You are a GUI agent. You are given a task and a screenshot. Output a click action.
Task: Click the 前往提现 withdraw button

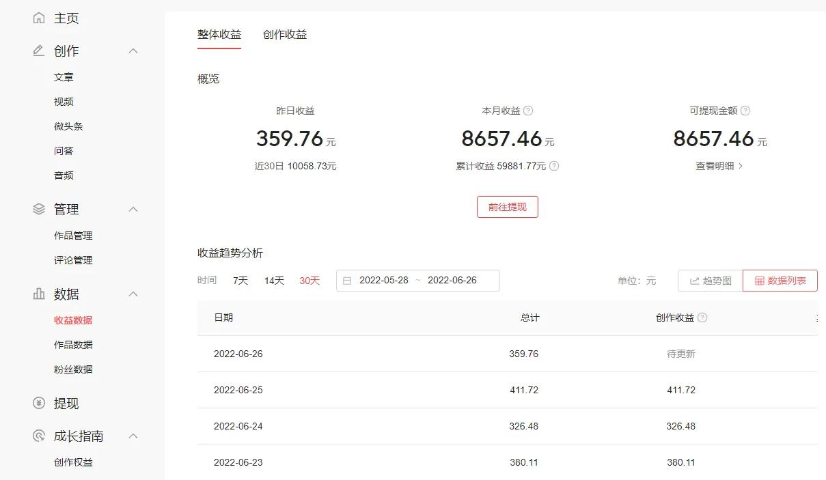click(507, 206)
